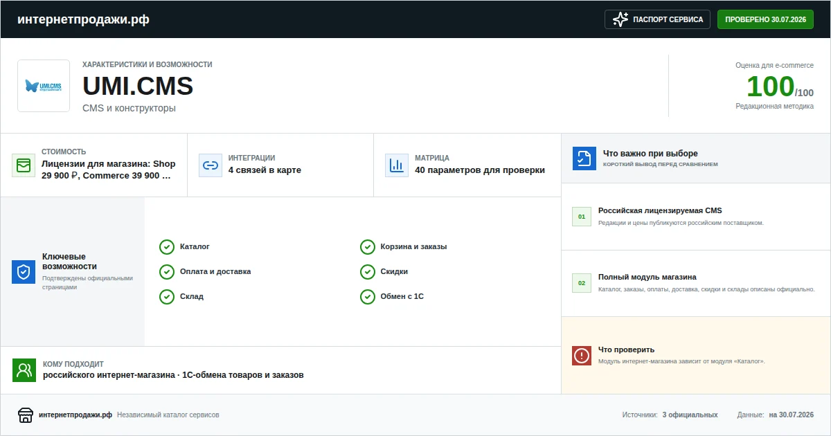
Task: Click the 3 официальных sources value
Action: (690, 415)
